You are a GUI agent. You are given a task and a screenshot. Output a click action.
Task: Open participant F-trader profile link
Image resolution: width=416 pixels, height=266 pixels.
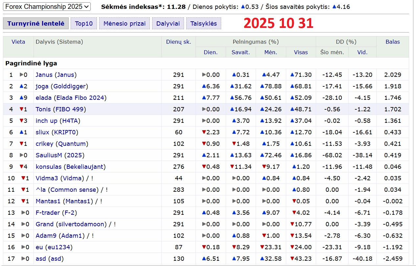coord(48,213)
